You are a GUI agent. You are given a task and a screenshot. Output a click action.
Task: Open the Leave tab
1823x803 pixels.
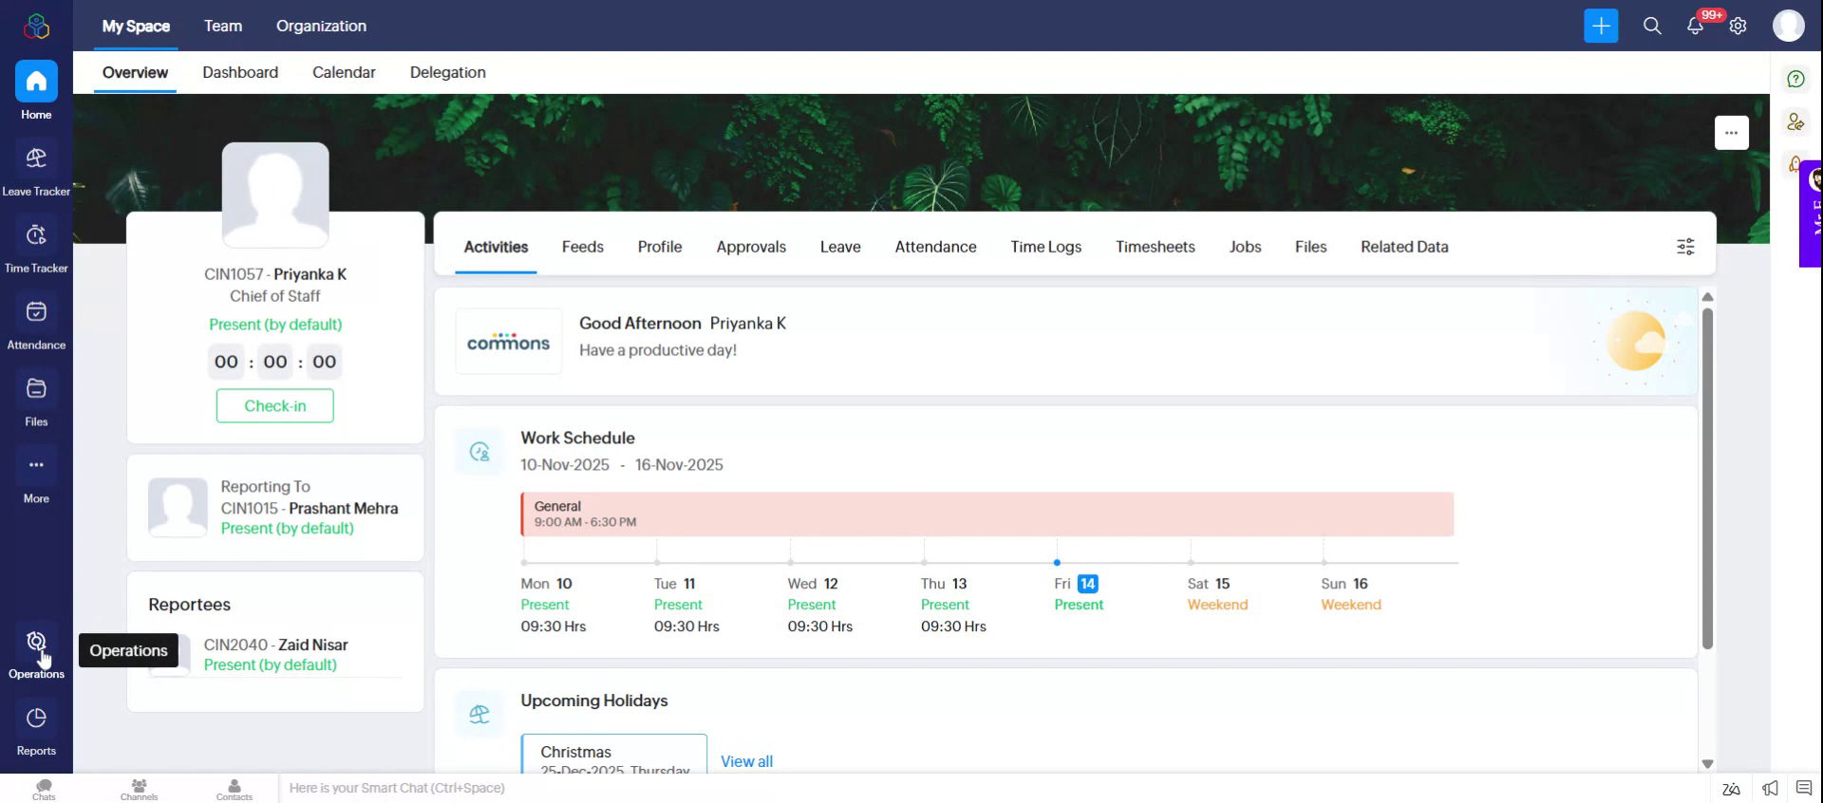tap(840, 247)
